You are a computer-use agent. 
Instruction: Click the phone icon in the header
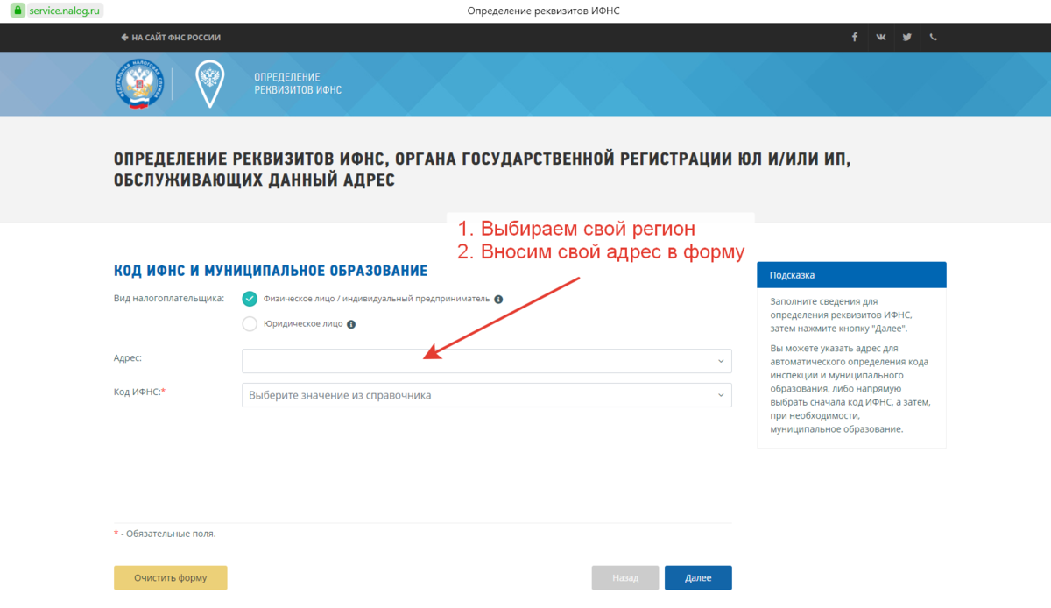coord(934,37)
